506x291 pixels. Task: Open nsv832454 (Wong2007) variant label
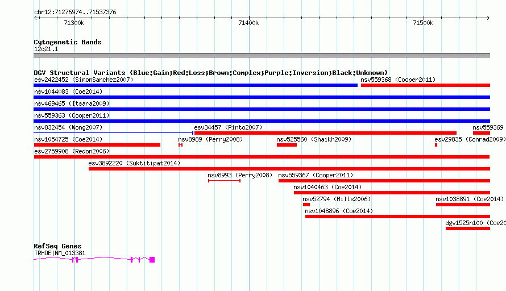(x=68, y=127)
